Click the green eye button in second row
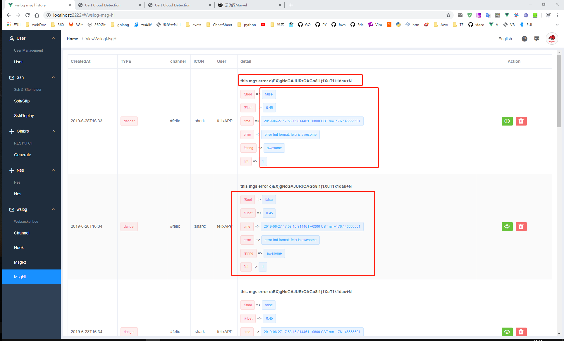Image resolution: width=564 pixels, height=341 pixels. click(x=507, y=227)
